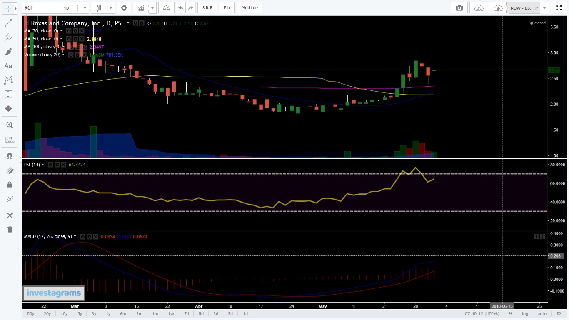
Task: Set chart range to 1w
Action: point(171,313)
